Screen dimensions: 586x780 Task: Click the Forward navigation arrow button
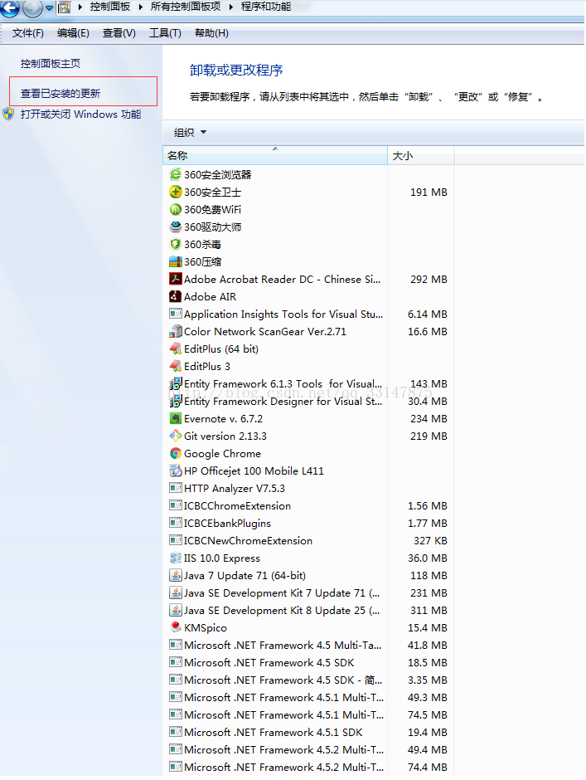point(32,7)
